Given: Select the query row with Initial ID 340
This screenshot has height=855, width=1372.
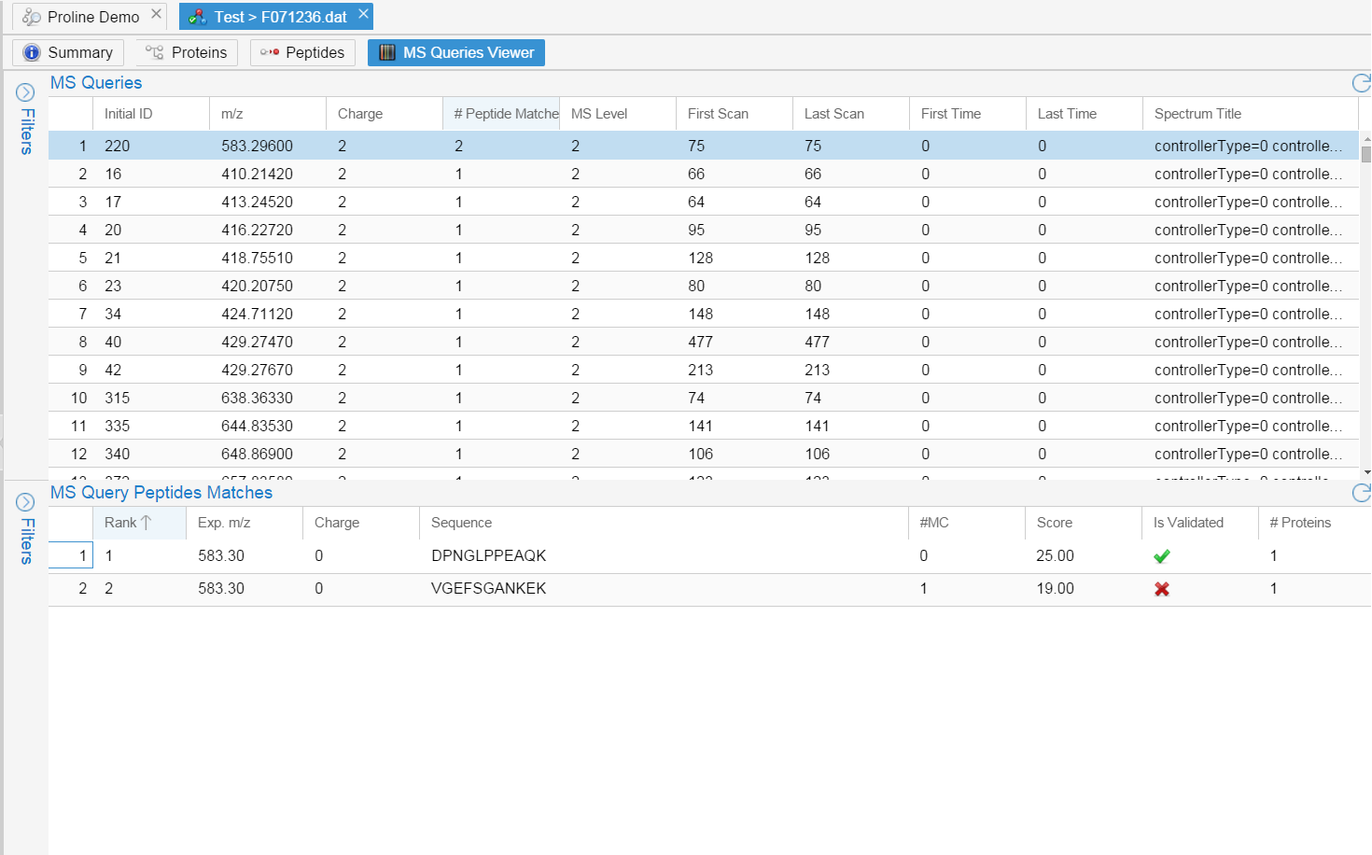Looking at the screenshot, I should (x=118, y=454).
